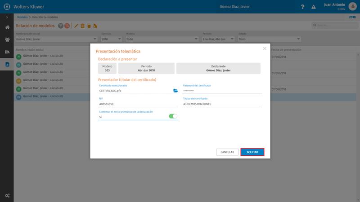Open the Periodo Ene-Mar, Abr-Jun dropdown

[218, 39]
